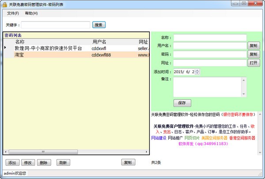
Task: Click the info panel scrollbar down arrow
Action: 260,153
